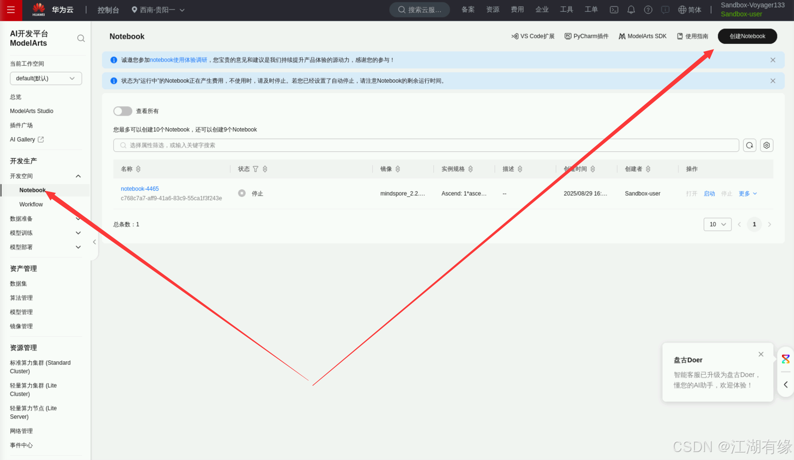Open the notebook-4465 instance link
The width and height of the screenshot is (794, 460).
tap(140, 189)
